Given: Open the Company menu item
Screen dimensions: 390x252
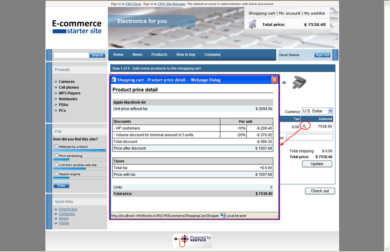Looking at the screenshot, I should pyautogui.click(x=212, y=55).
